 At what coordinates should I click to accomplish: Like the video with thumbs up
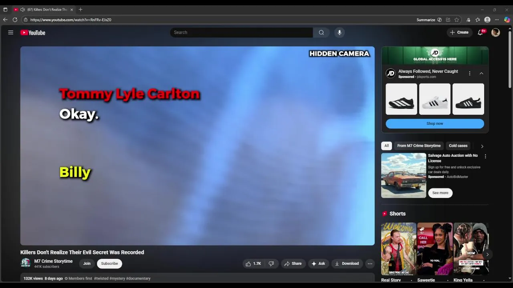[x=253, y=264]
